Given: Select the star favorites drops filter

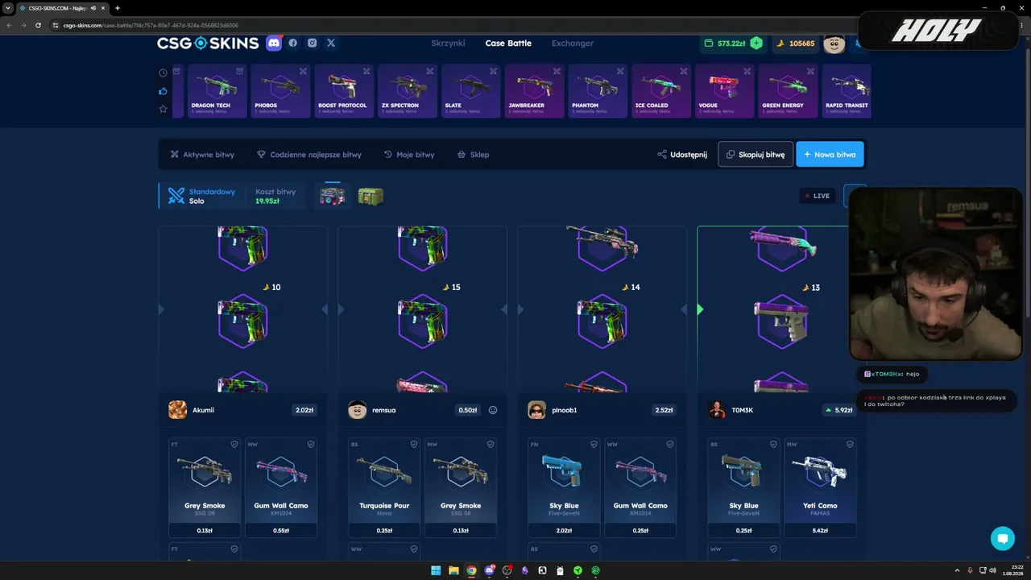Looking at the screenshot, I should [x=164, y=109].
